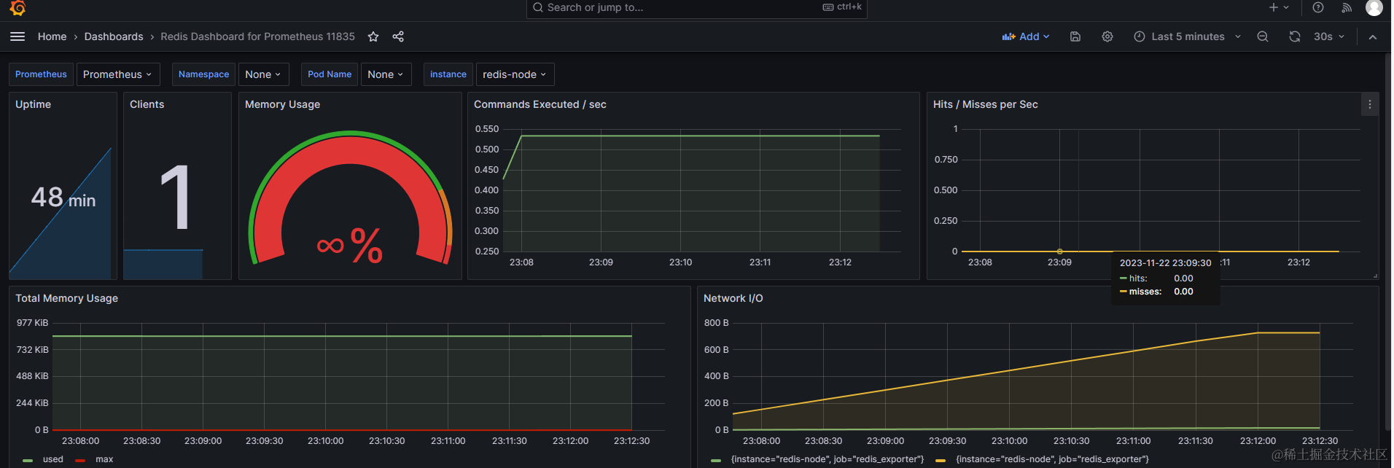Open the news RSS feed icon

pyautogui.click(x=1347, y=7)
